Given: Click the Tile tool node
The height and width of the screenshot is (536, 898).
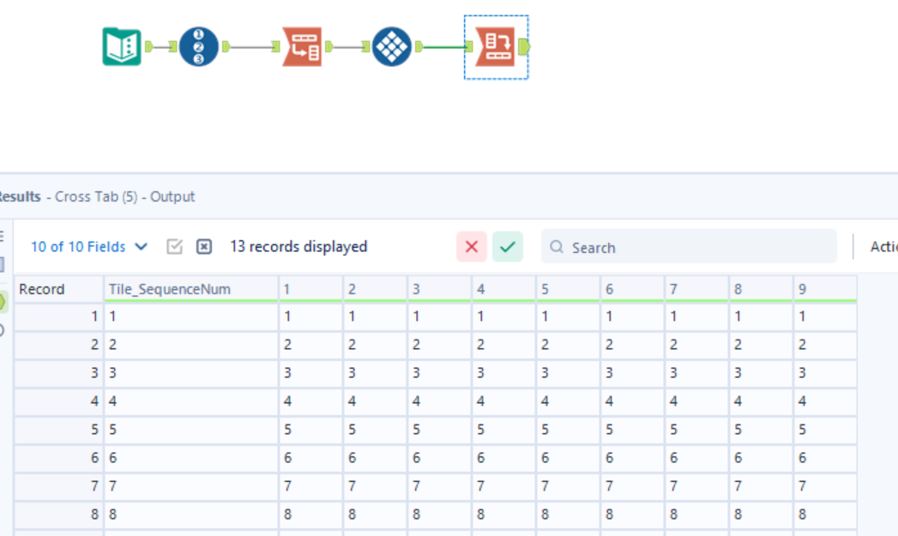Looking at the screenshot, I should point(392,46).
